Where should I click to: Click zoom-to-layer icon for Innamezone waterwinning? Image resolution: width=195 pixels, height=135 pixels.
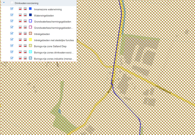(25, 9)
